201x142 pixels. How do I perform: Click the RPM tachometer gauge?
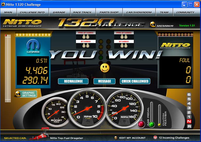[x=87, y=108]
